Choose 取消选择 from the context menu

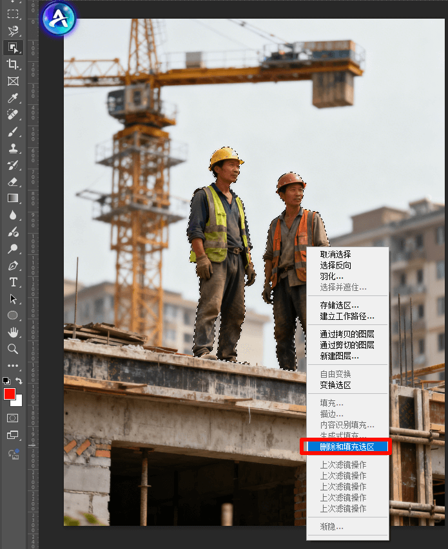(336, 254)
